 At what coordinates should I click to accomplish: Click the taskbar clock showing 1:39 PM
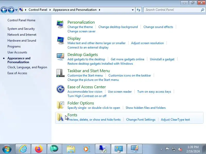pos(193,149)
